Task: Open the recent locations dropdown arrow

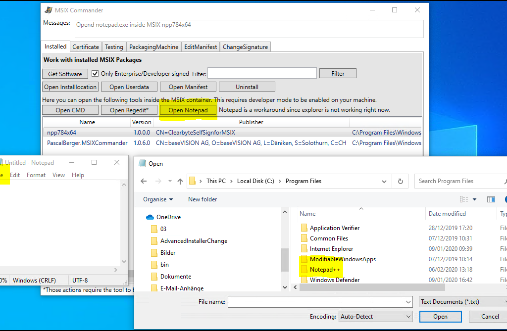Action: tap(170, 181)
